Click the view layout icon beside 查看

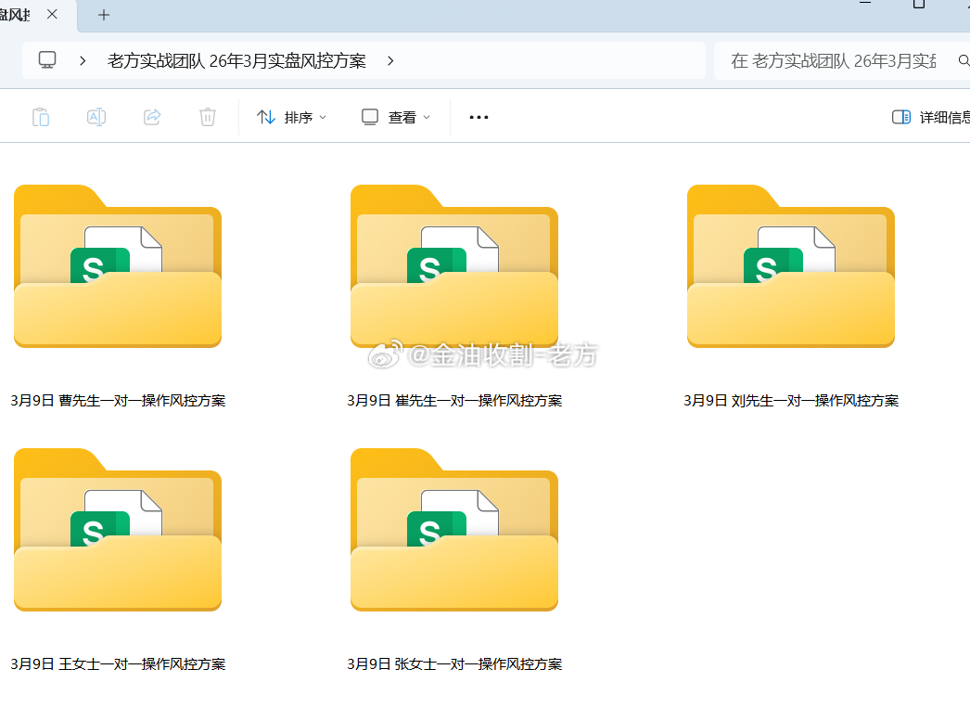coord(369,116)
